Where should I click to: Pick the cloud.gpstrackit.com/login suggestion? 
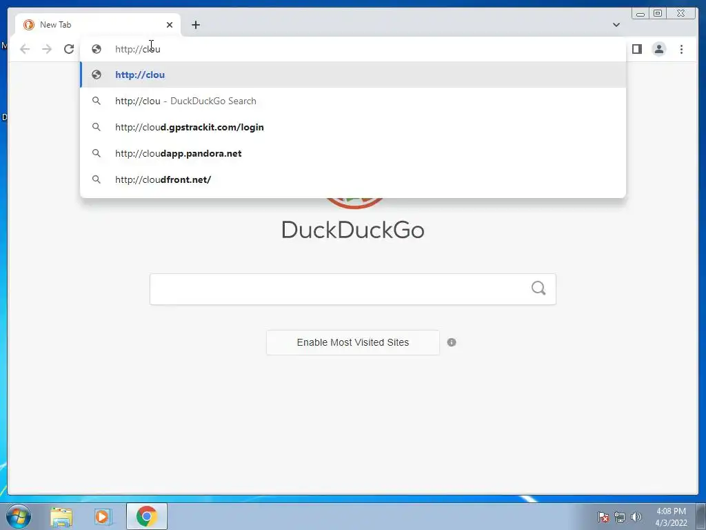[353, 127]
